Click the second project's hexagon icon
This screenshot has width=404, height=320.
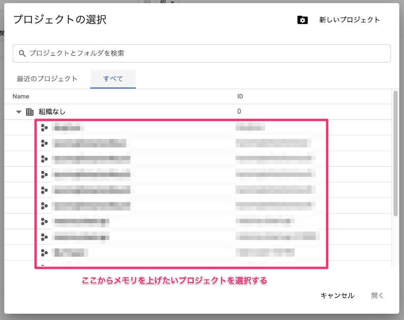(44, 143)
